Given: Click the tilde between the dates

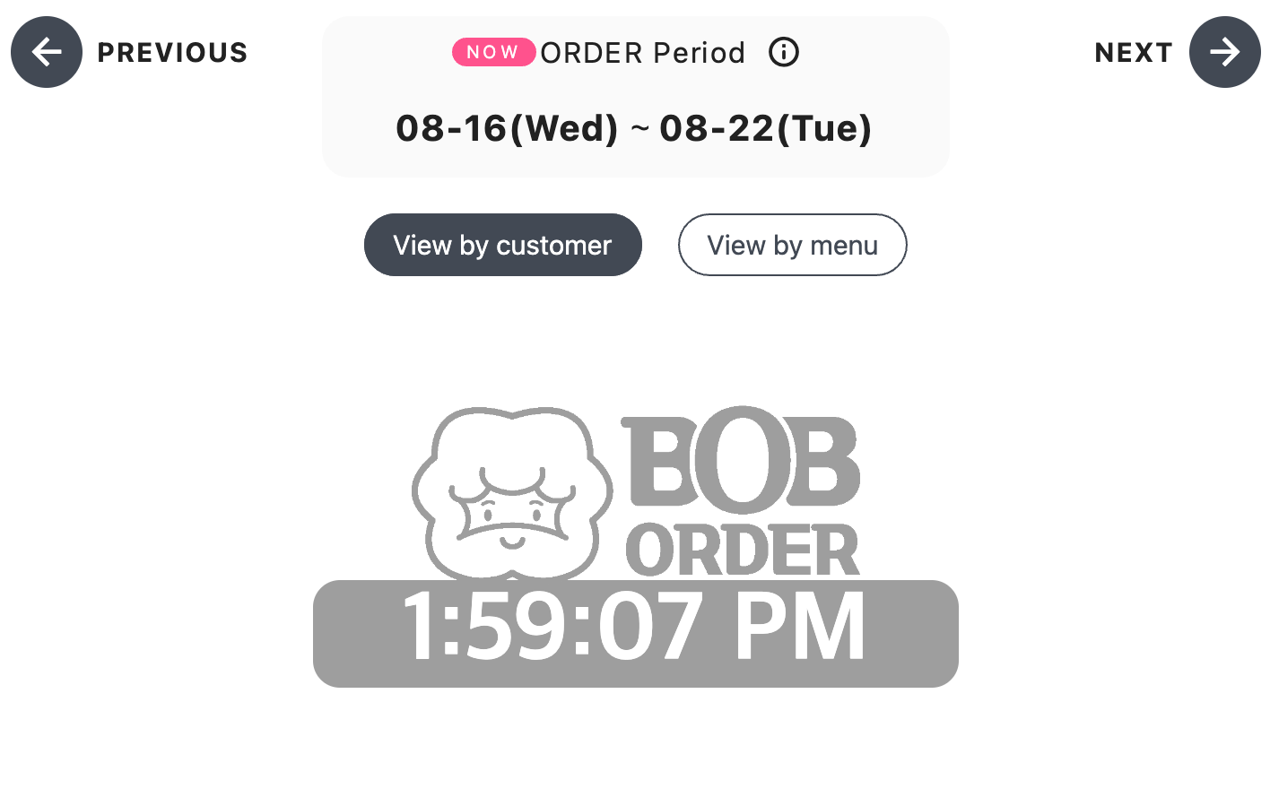Looking at the screenshot, I should pos(639,130).
